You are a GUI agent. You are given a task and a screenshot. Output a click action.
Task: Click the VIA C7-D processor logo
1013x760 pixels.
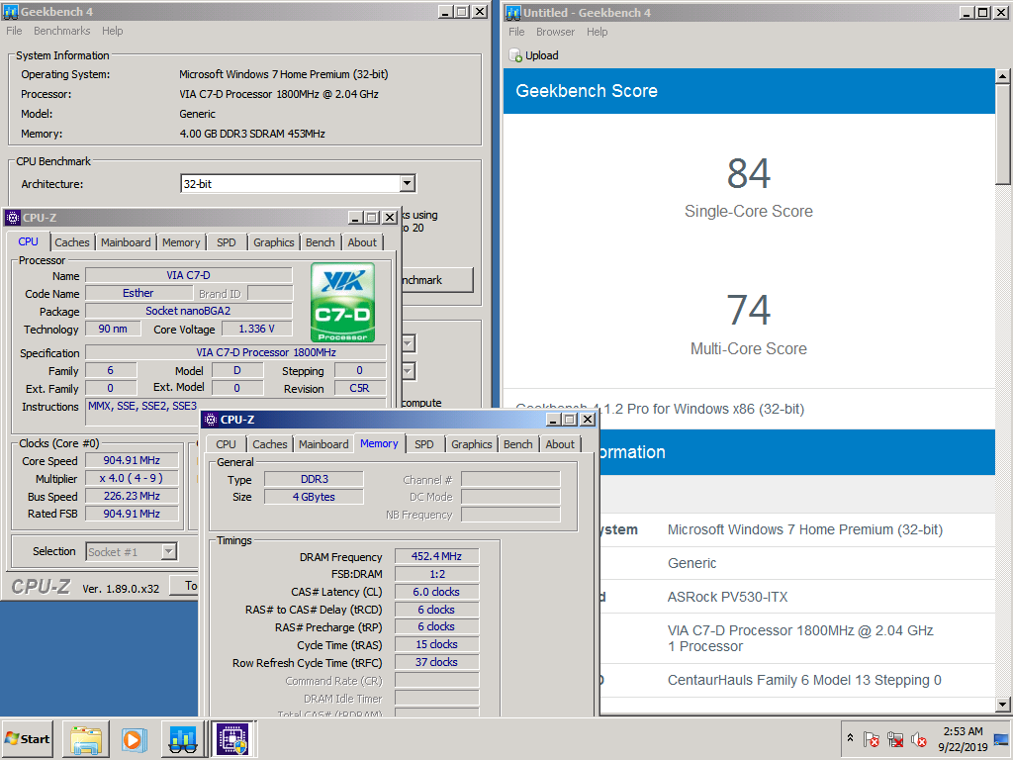342,302
